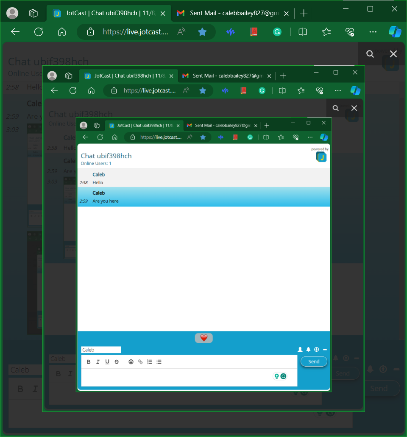Click the green lightbulb icon in the message box
This screenshot has width=407, height=437.
276,376
